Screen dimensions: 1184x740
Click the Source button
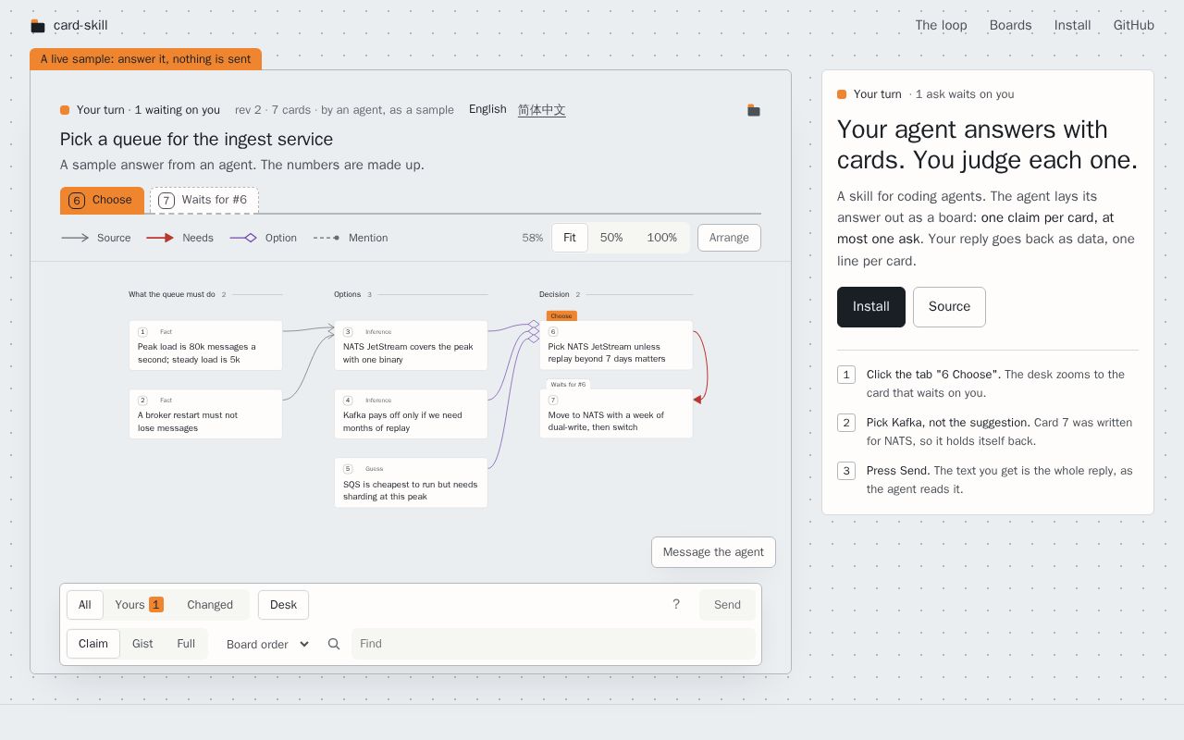(x=949, y=307)
